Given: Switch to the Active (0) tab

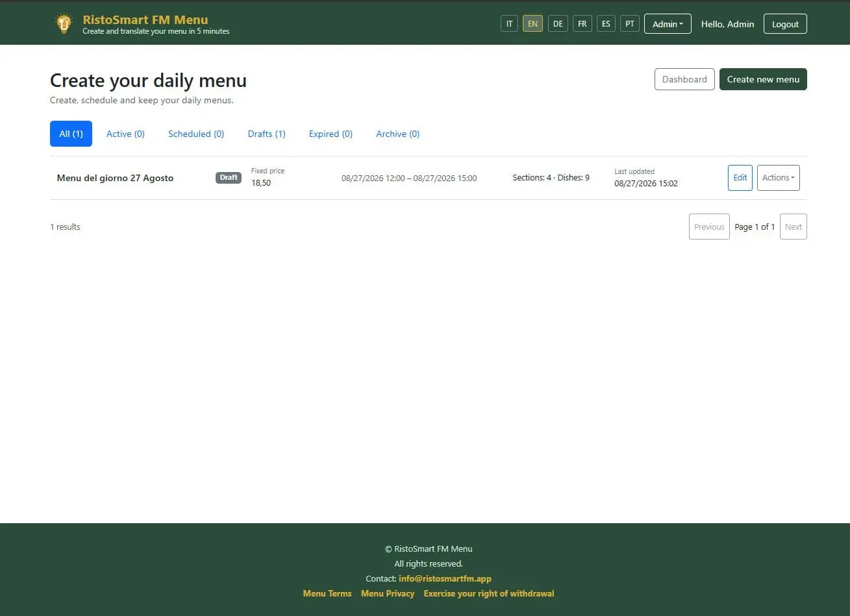Looking at the screenshot, I should point(125,134).
